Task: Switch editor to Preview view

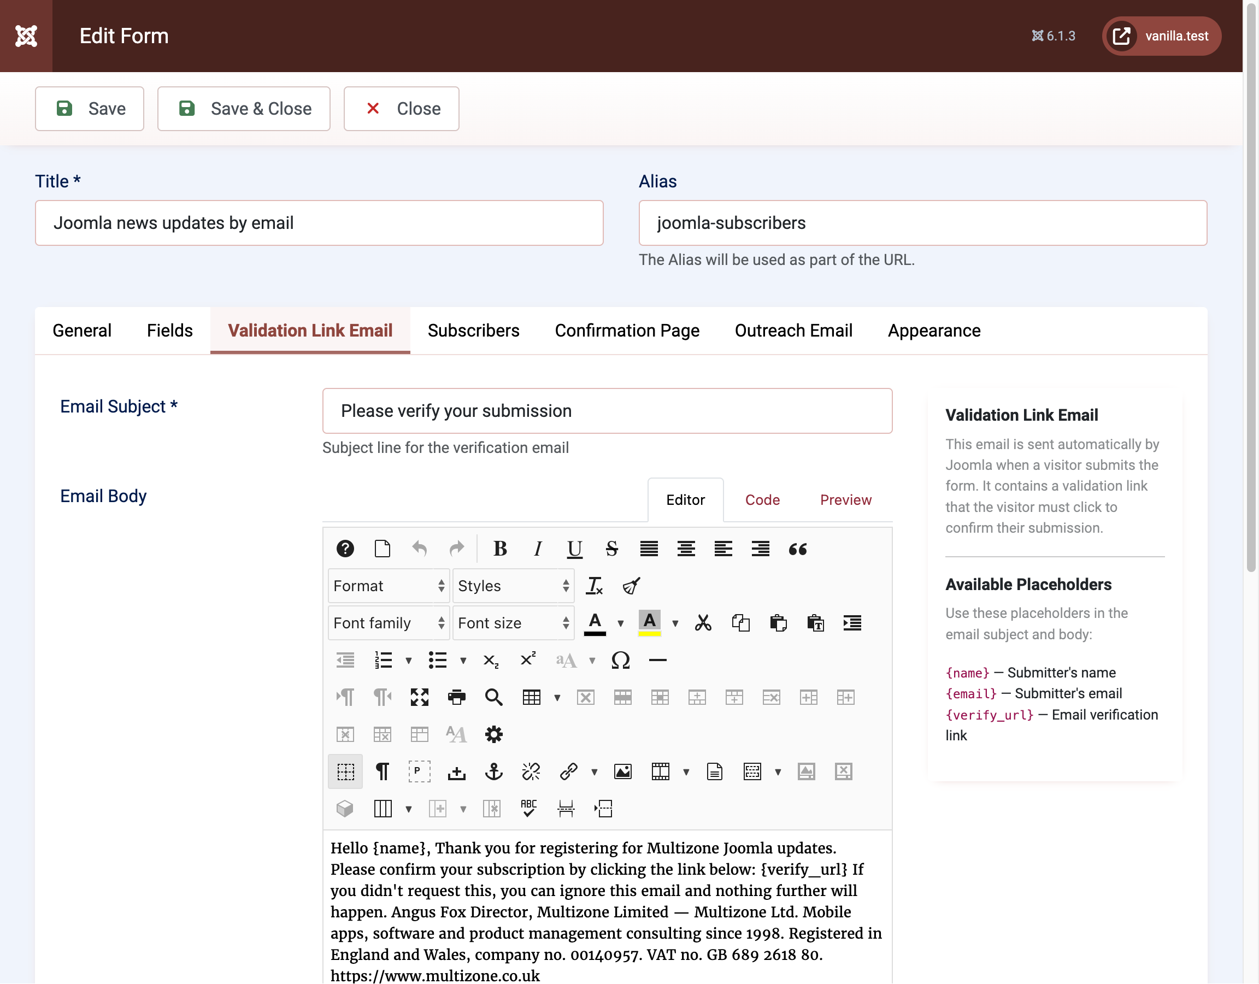Action: [x=846, y=500]
